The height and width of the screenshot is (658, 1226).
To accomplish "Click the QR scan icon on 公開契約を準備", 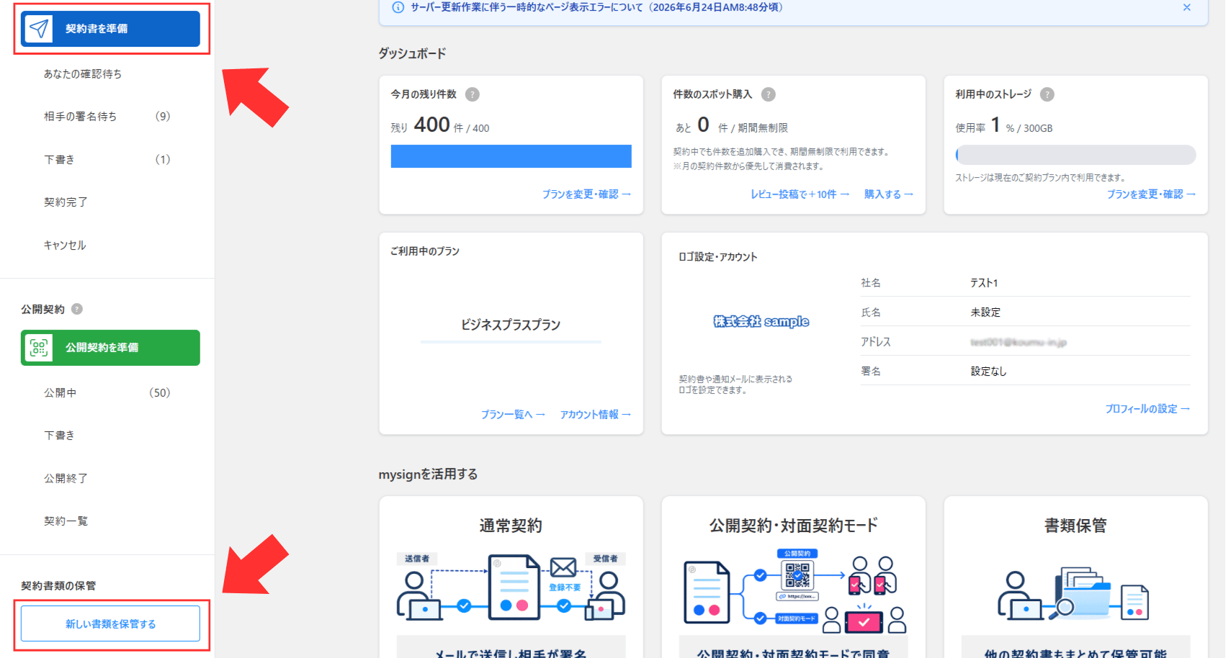I will coord(39,348).
